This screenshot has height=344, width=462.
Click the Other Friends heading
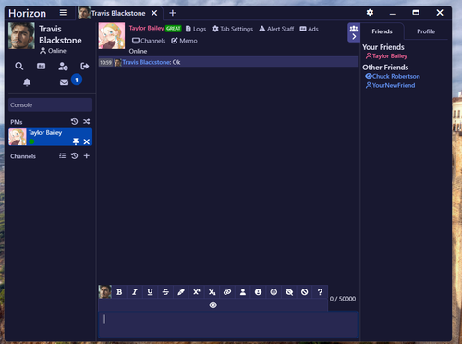(385, 68)
